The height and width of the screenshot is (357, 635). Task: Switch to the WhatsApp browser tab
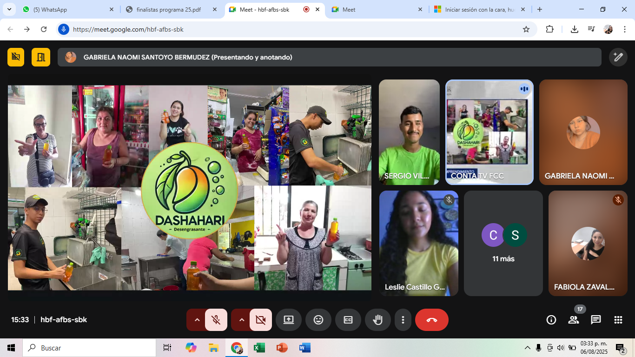tap(69, 9)
